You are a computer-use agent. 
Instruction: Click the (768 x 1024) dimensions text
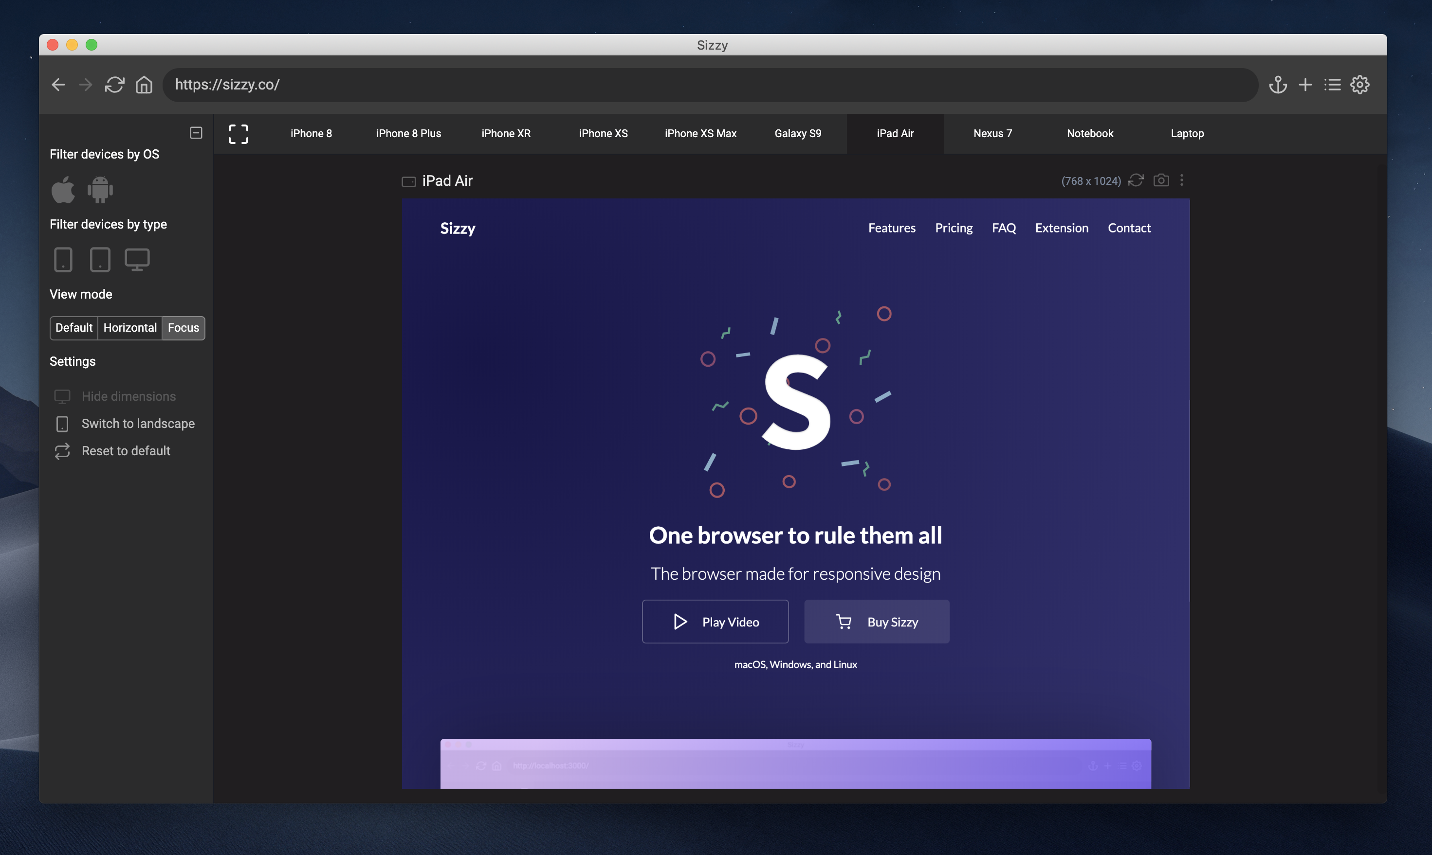[x=1091, y=181]
